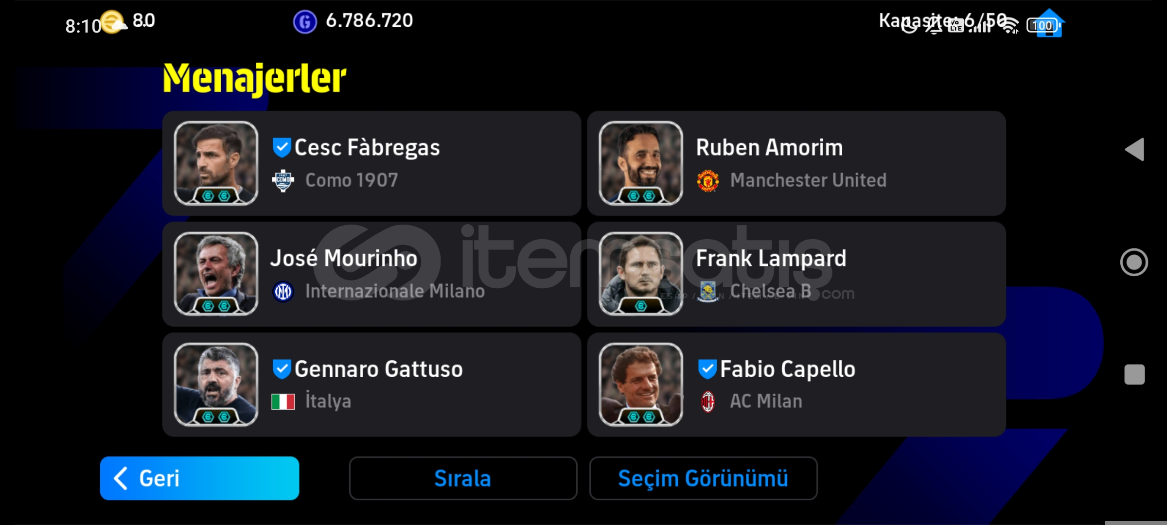This screenshot has width=1167, height=525.
Task: Tap the Android back triangle icon
Action: pyautogui.click(x=1134, y=149)
